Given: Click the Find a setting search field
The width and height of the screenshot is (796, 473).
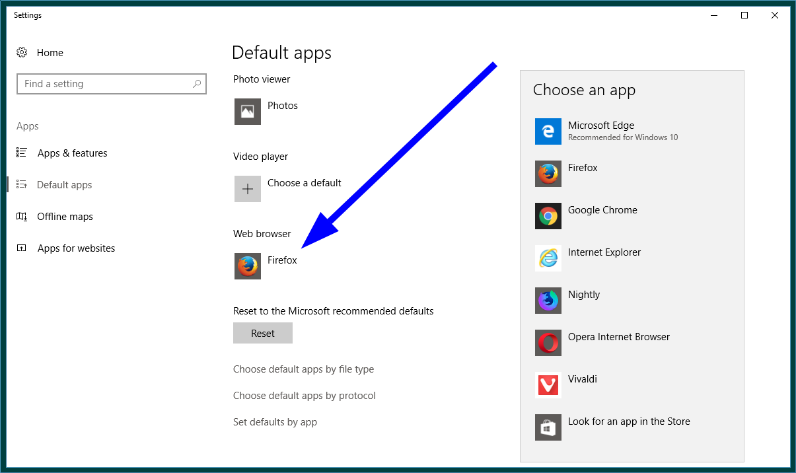Looking at the screenshot, I should [112, 84].
